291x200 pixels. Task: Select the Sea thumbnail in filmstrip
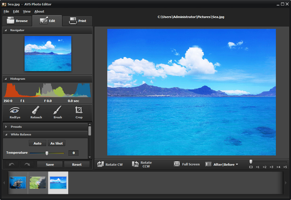[58, 183]
